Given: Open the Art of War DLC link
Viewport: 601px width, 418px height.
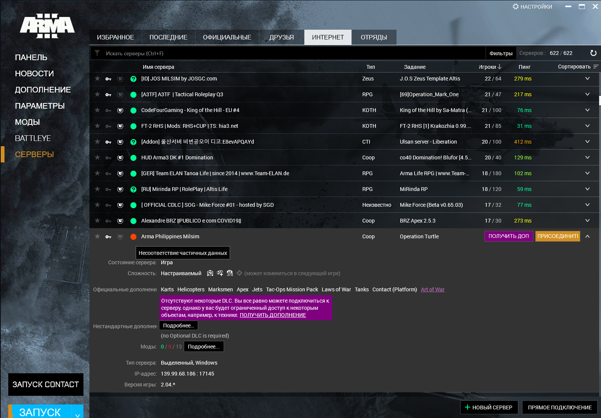Looking at the screenshot, I should [433, 289].
